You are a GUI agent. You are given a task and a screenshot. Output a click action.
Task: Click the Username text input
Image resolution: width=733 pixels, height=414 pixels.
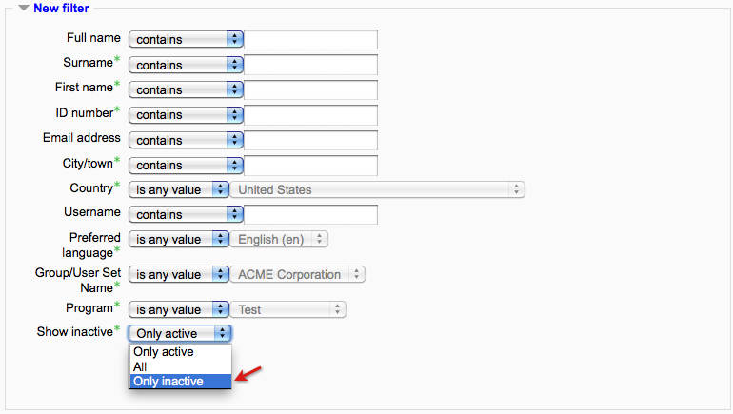click(311, 214)
